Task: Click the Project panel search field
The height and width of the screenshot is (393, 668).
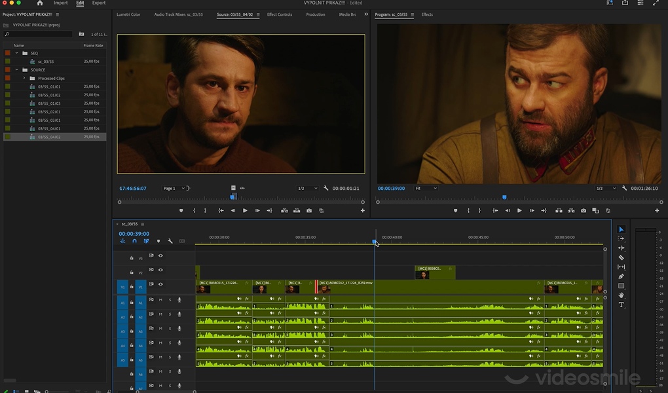Action: click(37, 34)
